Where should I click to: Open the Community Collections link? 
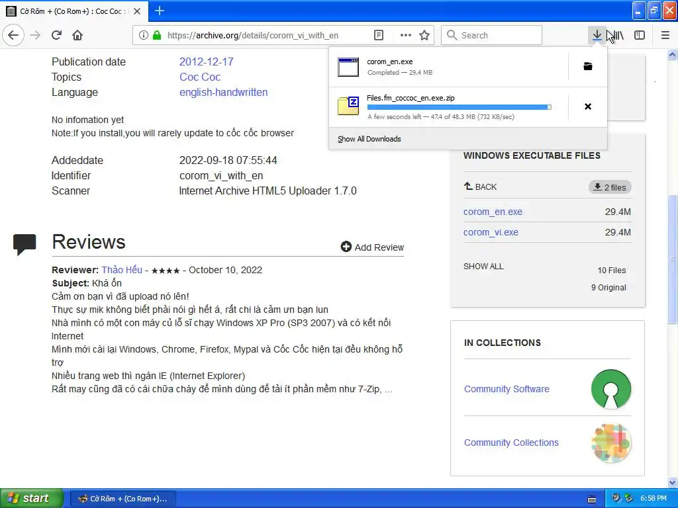[511, 443]
